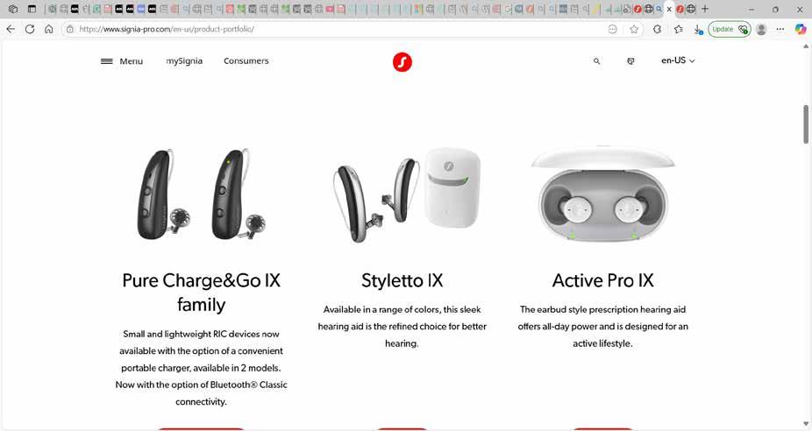
Task: Open Pure Charge&Go IX family heading
Action: [x=201, y=293]
